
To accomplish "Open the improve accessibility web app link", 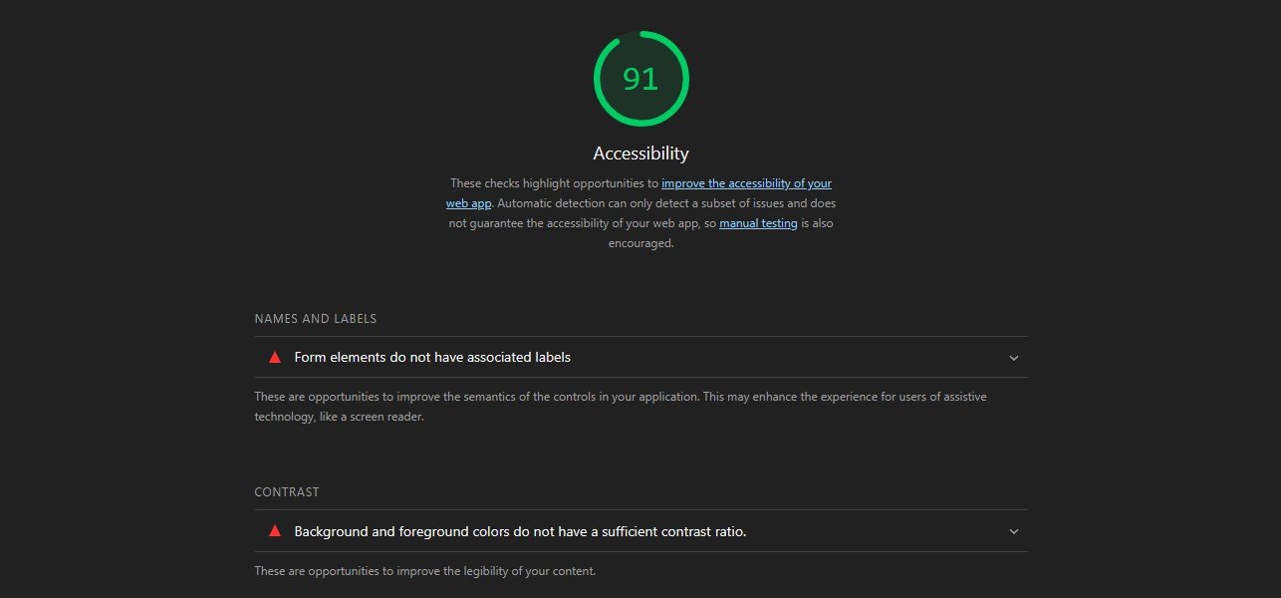I will [747, 183].
